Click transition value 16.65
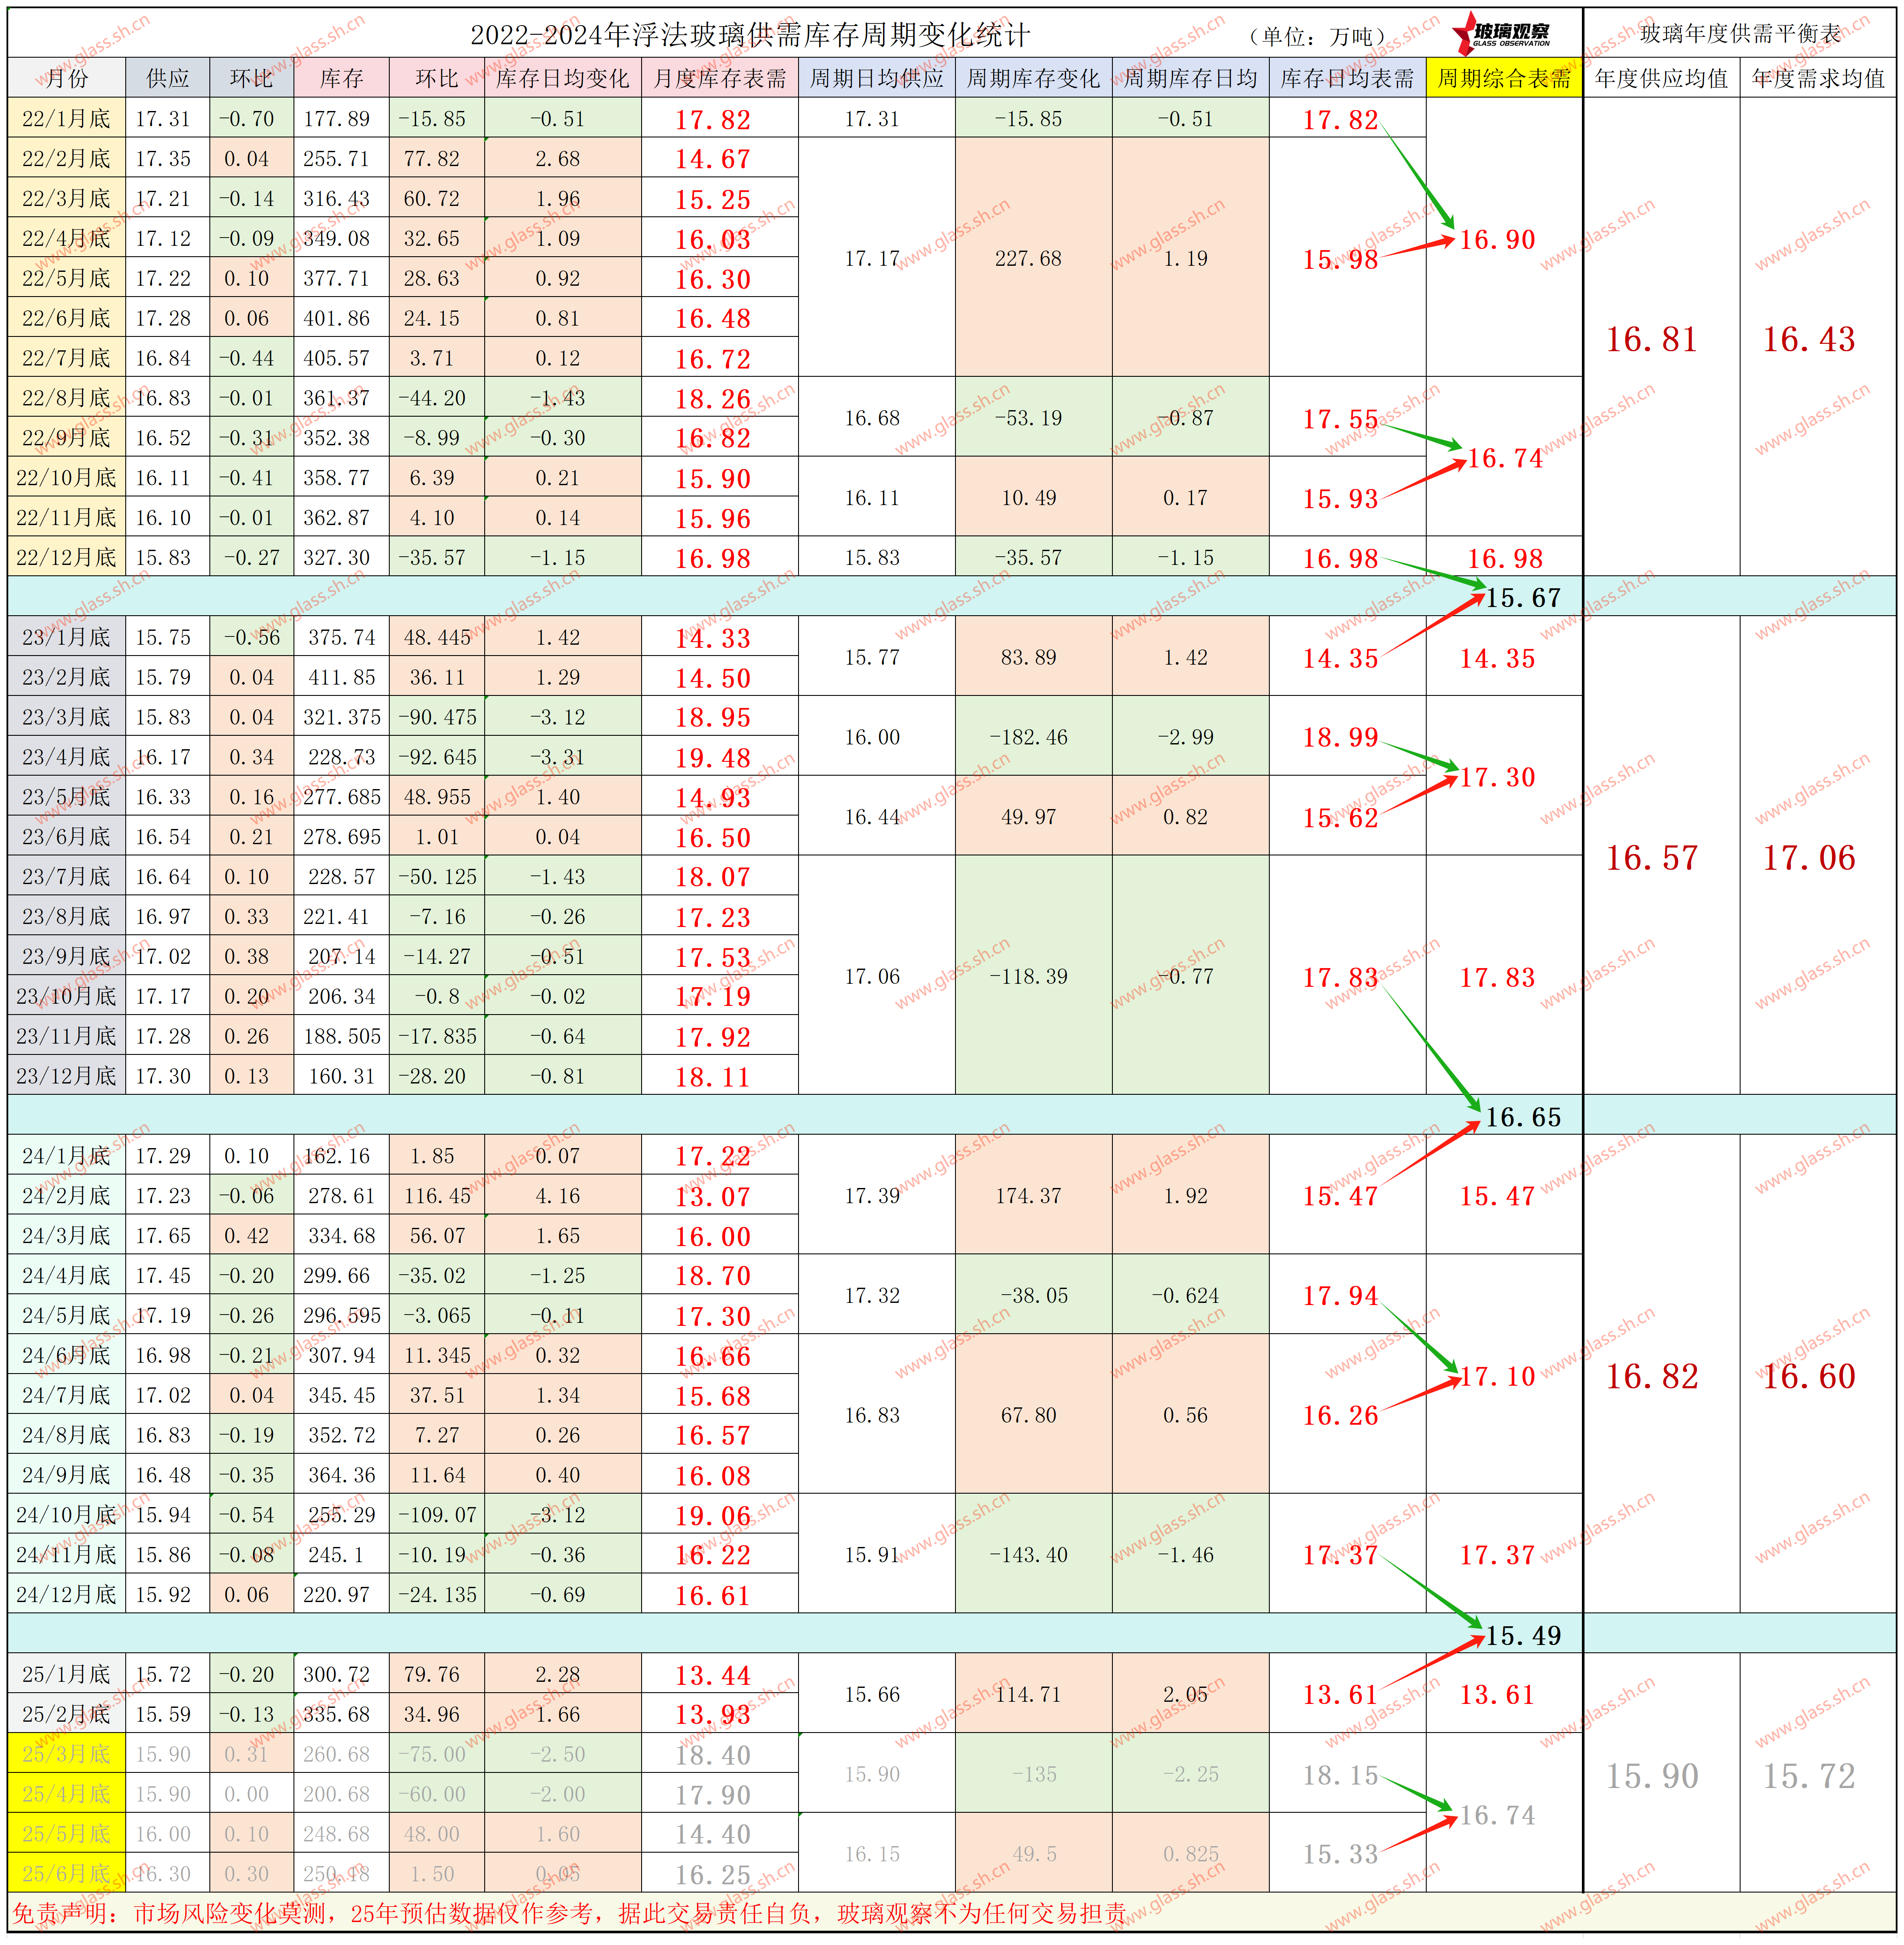Screen dimensions: 1904x1945 click(1523, 1116)
